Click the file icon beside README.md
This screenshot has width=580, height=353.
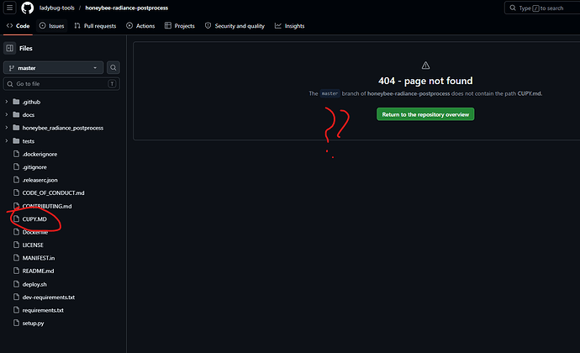point(16,271)
